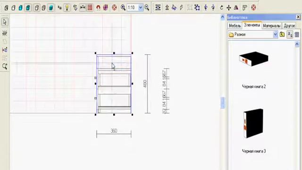
Task: Click the Черная книга 2 label
Action: coord(254,87)
